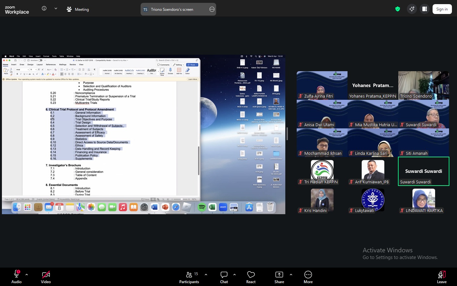457x286 pixels.
Task: Click the Leave button
Action: pyautogui.click(x=441, y=276)
